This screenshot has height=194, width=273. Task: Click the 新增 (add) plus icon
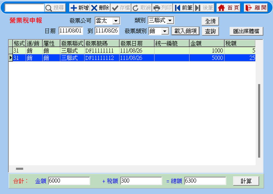tap(74, 8)
